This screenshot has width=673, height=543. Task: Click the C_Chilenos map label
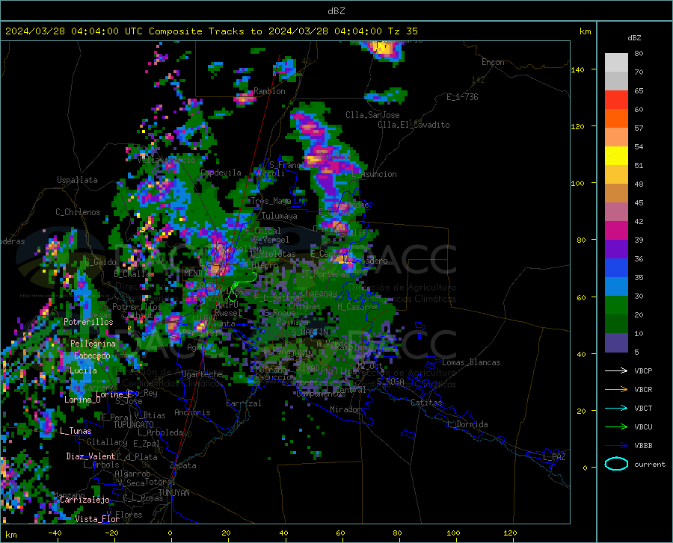78,212
